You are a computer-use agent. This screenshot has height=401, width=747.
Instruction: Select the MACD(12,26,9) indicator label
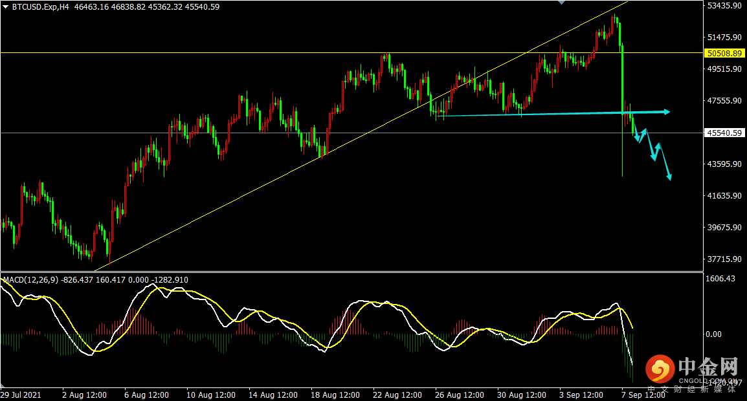[x=30, y=280]
